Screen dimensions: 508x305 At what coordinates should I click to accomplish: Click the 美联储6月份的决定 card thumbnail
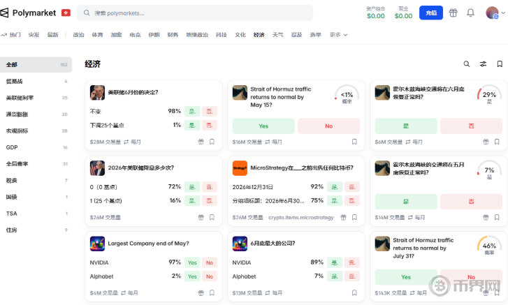(97, 93)
